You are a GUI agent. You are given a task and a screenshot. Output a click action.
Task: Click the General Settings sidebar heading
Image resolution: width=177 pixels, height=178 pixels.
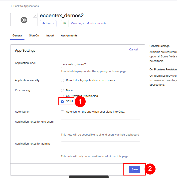point(159,46)
